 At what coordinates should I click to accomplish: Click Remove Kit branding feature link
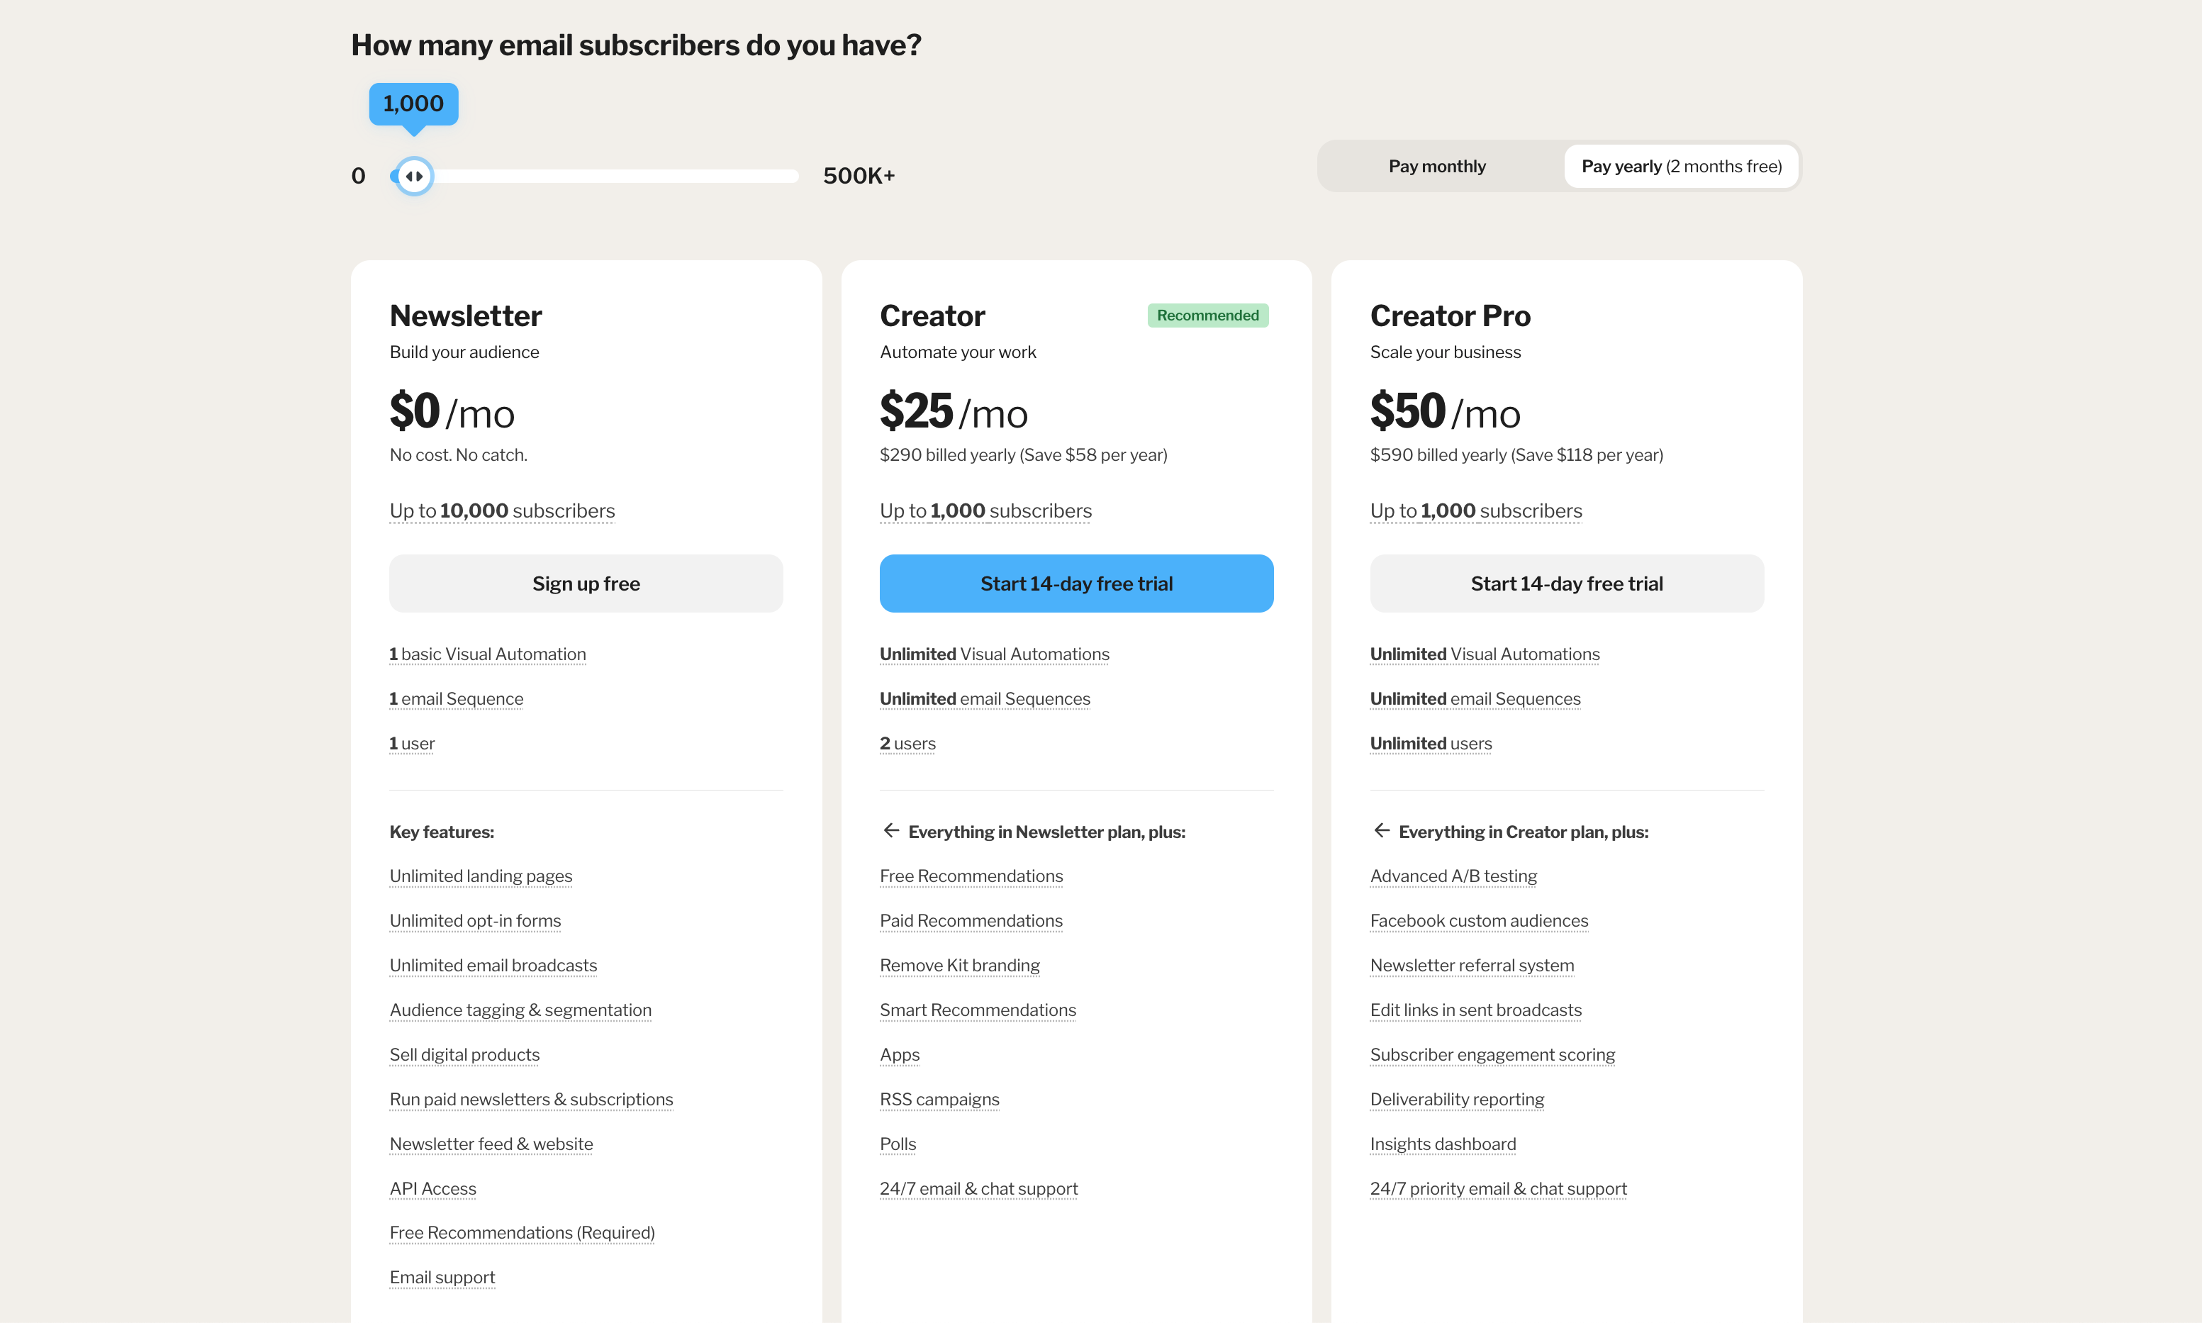click(x=959, y=966)
